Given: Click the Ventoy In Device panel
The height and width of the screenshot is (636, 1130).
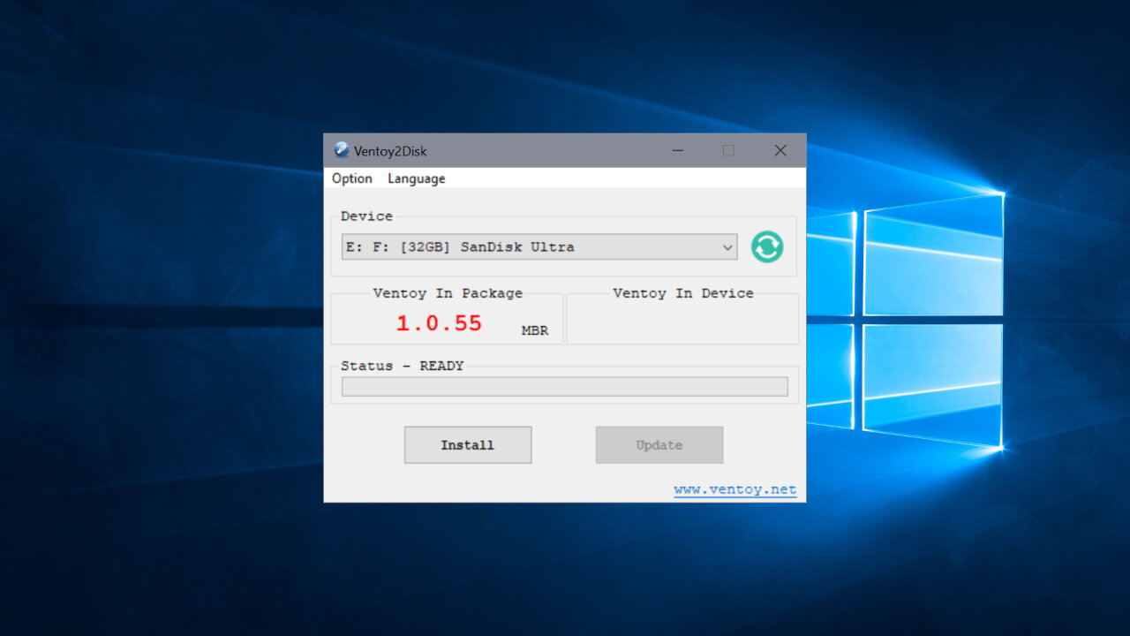Looking at the screenshot, I should pos(682,320).
